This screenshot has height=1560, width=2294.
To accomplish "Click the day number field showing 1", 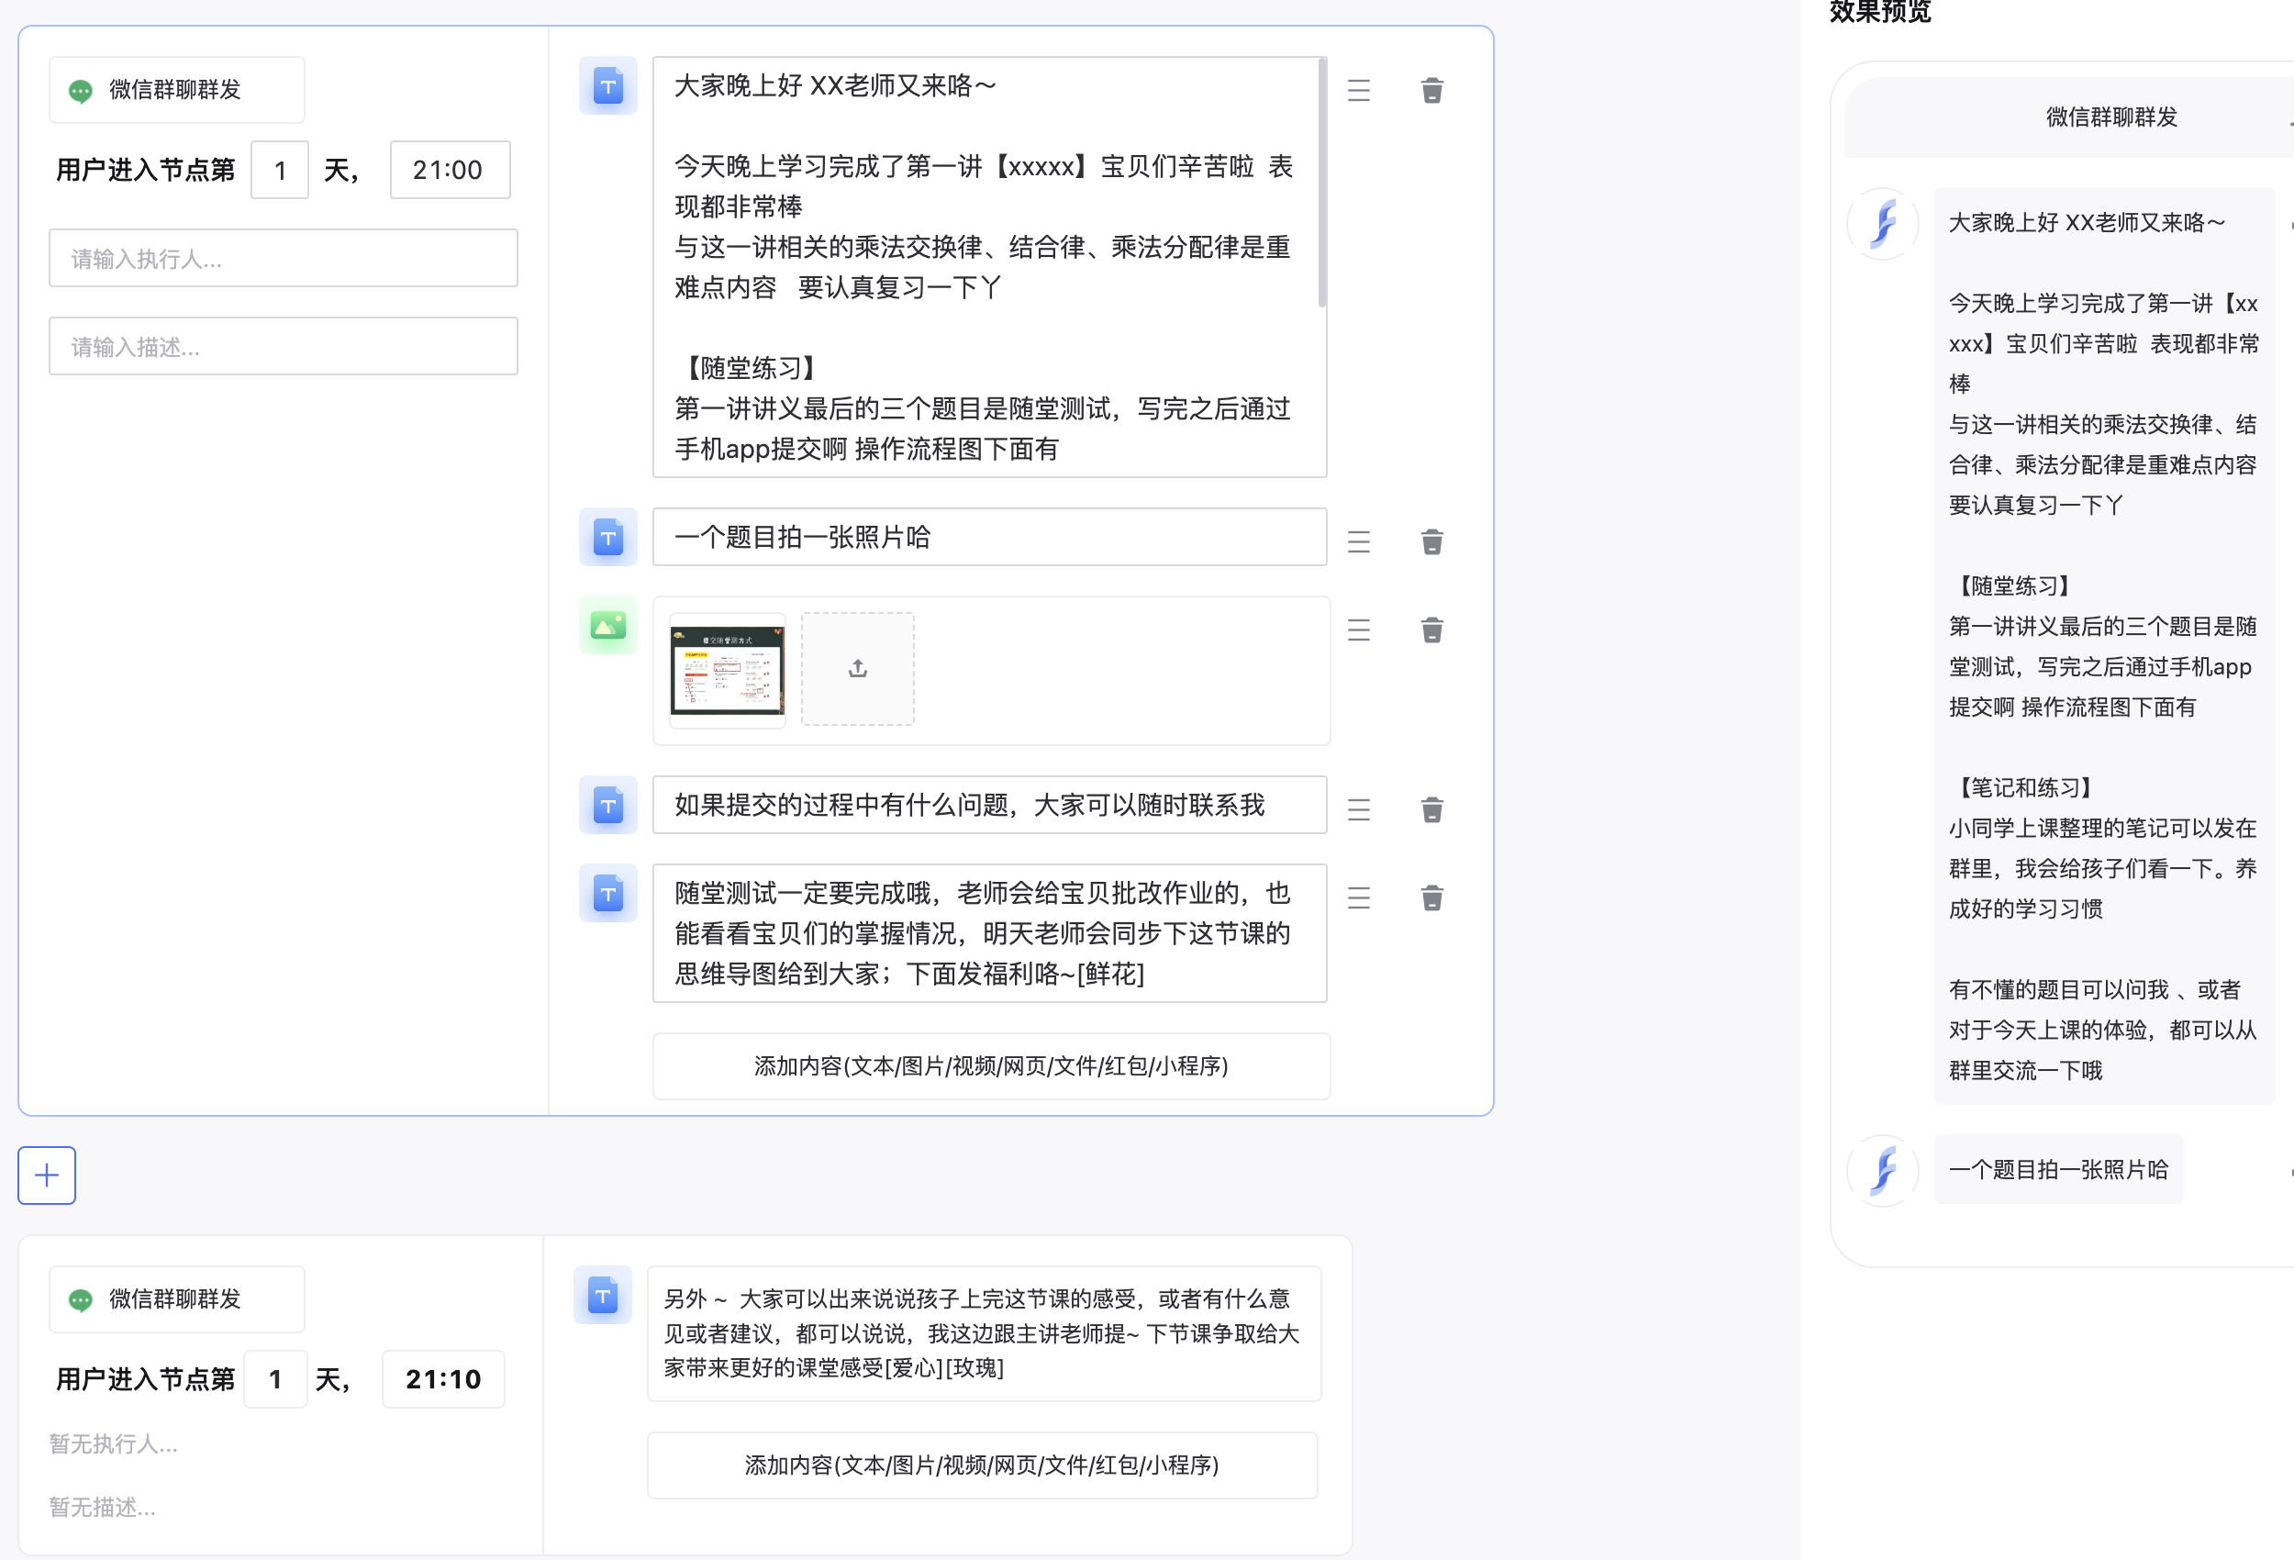I will (x=279, y=170).
